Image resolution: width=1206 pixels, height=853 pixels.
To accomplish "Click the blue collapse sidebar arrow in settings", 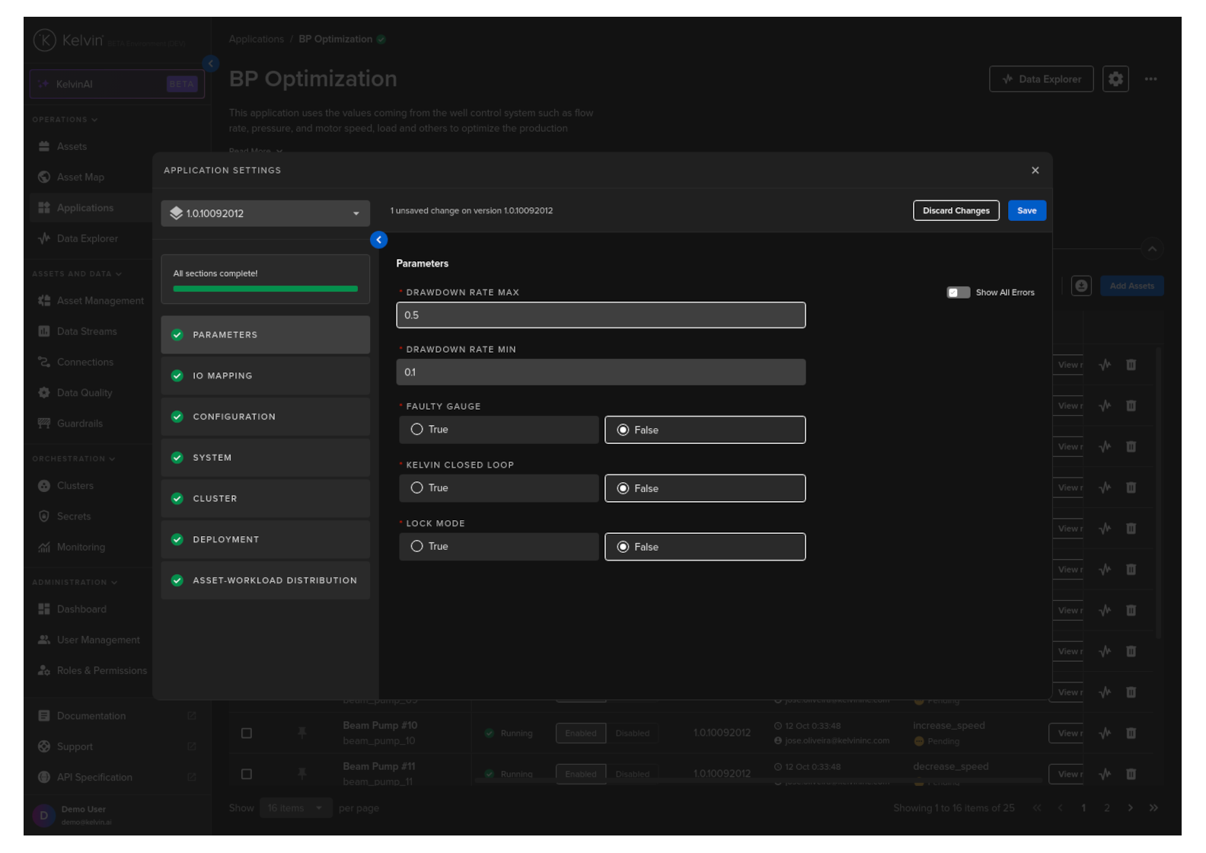I will coord(378,240).
